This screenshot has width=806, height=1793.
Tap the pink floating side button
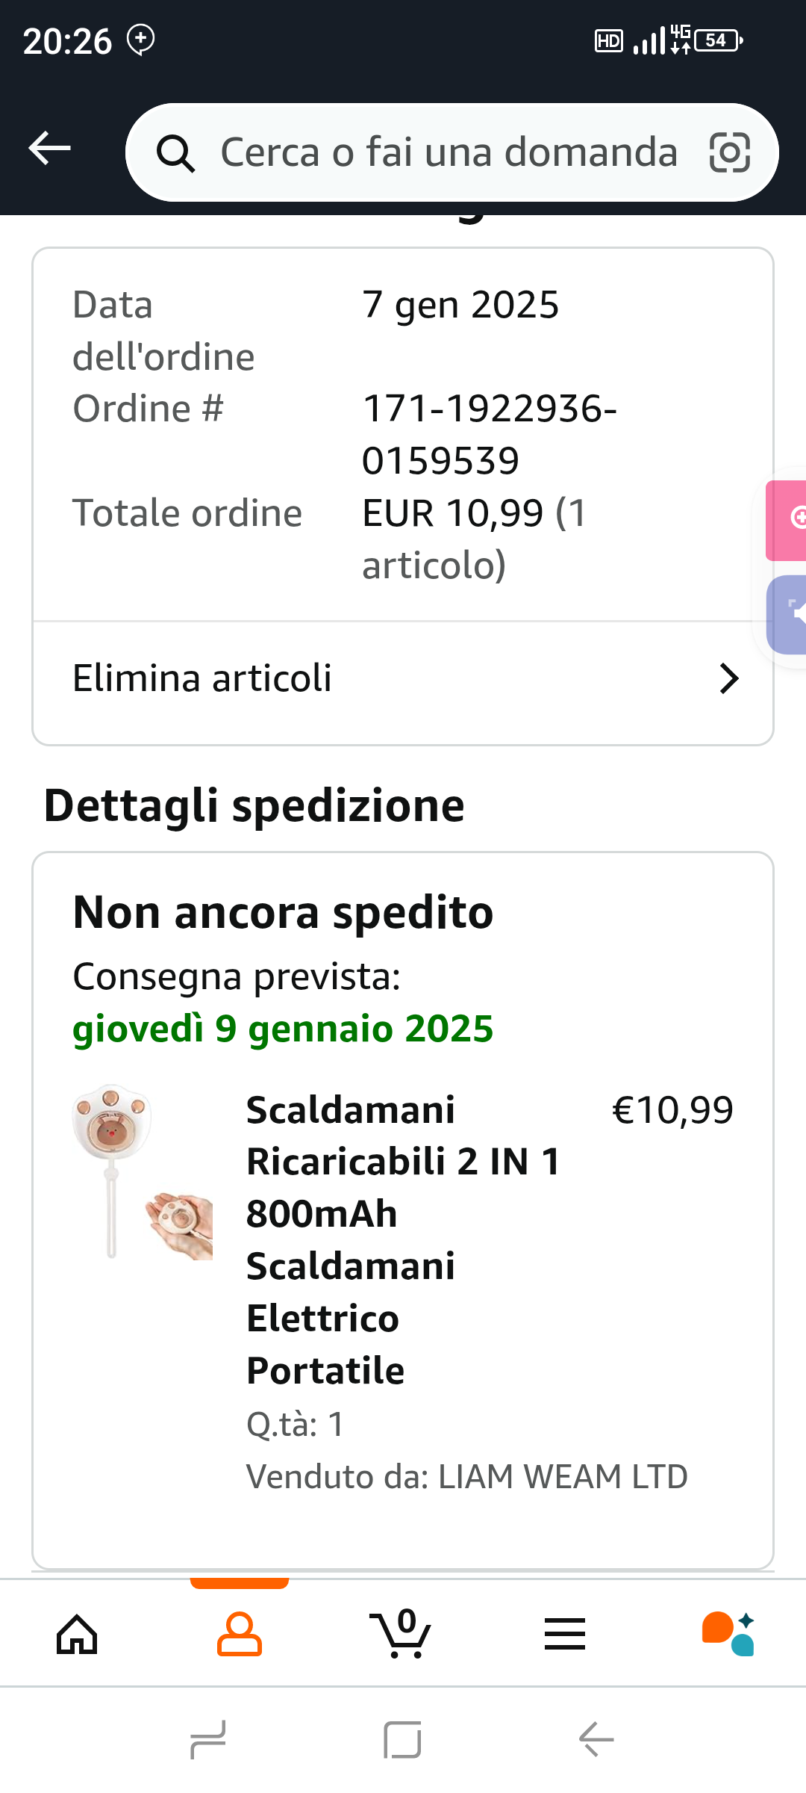[787, 520]
